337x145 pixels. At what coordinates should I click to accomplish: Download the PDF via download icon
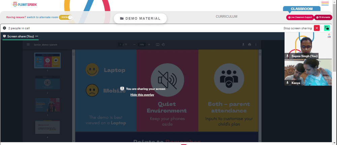point(243,45)
